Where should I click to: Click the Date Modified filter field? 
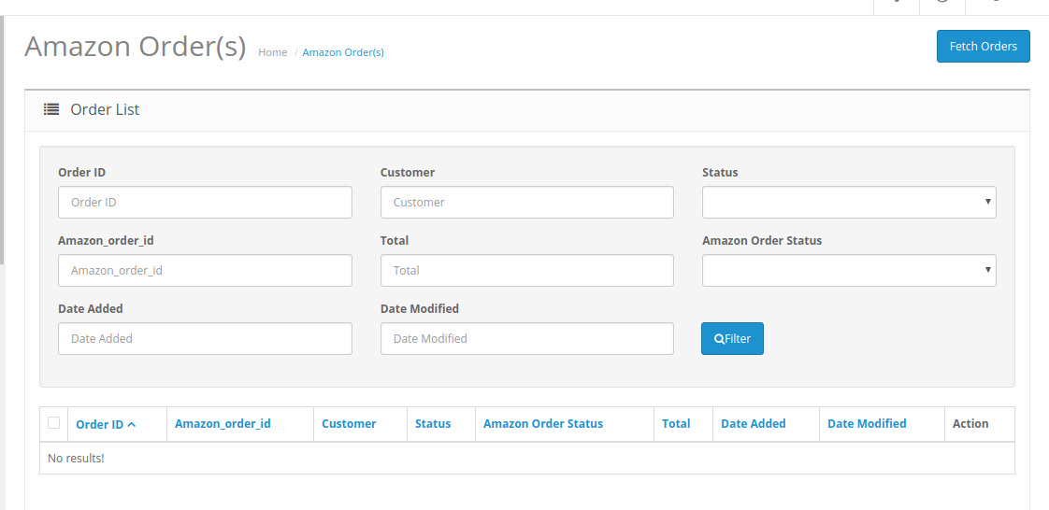click(x=526, y=338)
